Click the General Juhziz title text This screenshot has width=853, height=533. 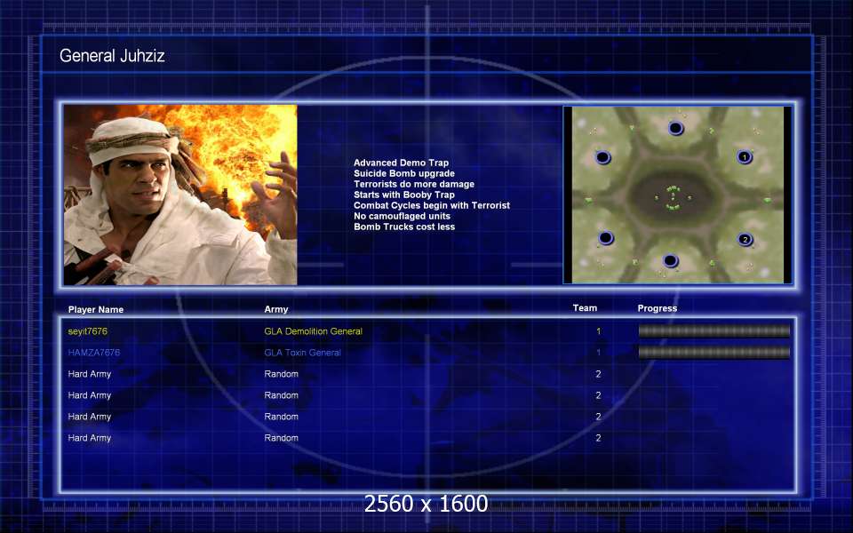tap(112, 56)
